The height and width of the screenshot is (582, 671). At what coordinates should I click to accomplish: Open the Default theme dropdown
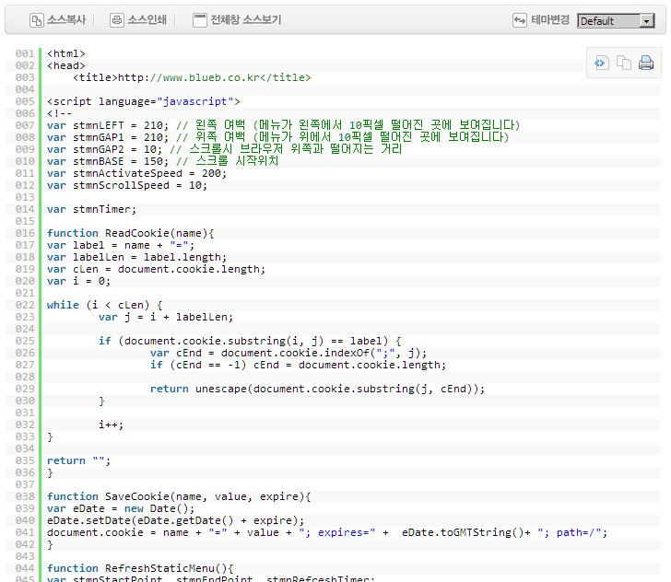pos(608,21)
